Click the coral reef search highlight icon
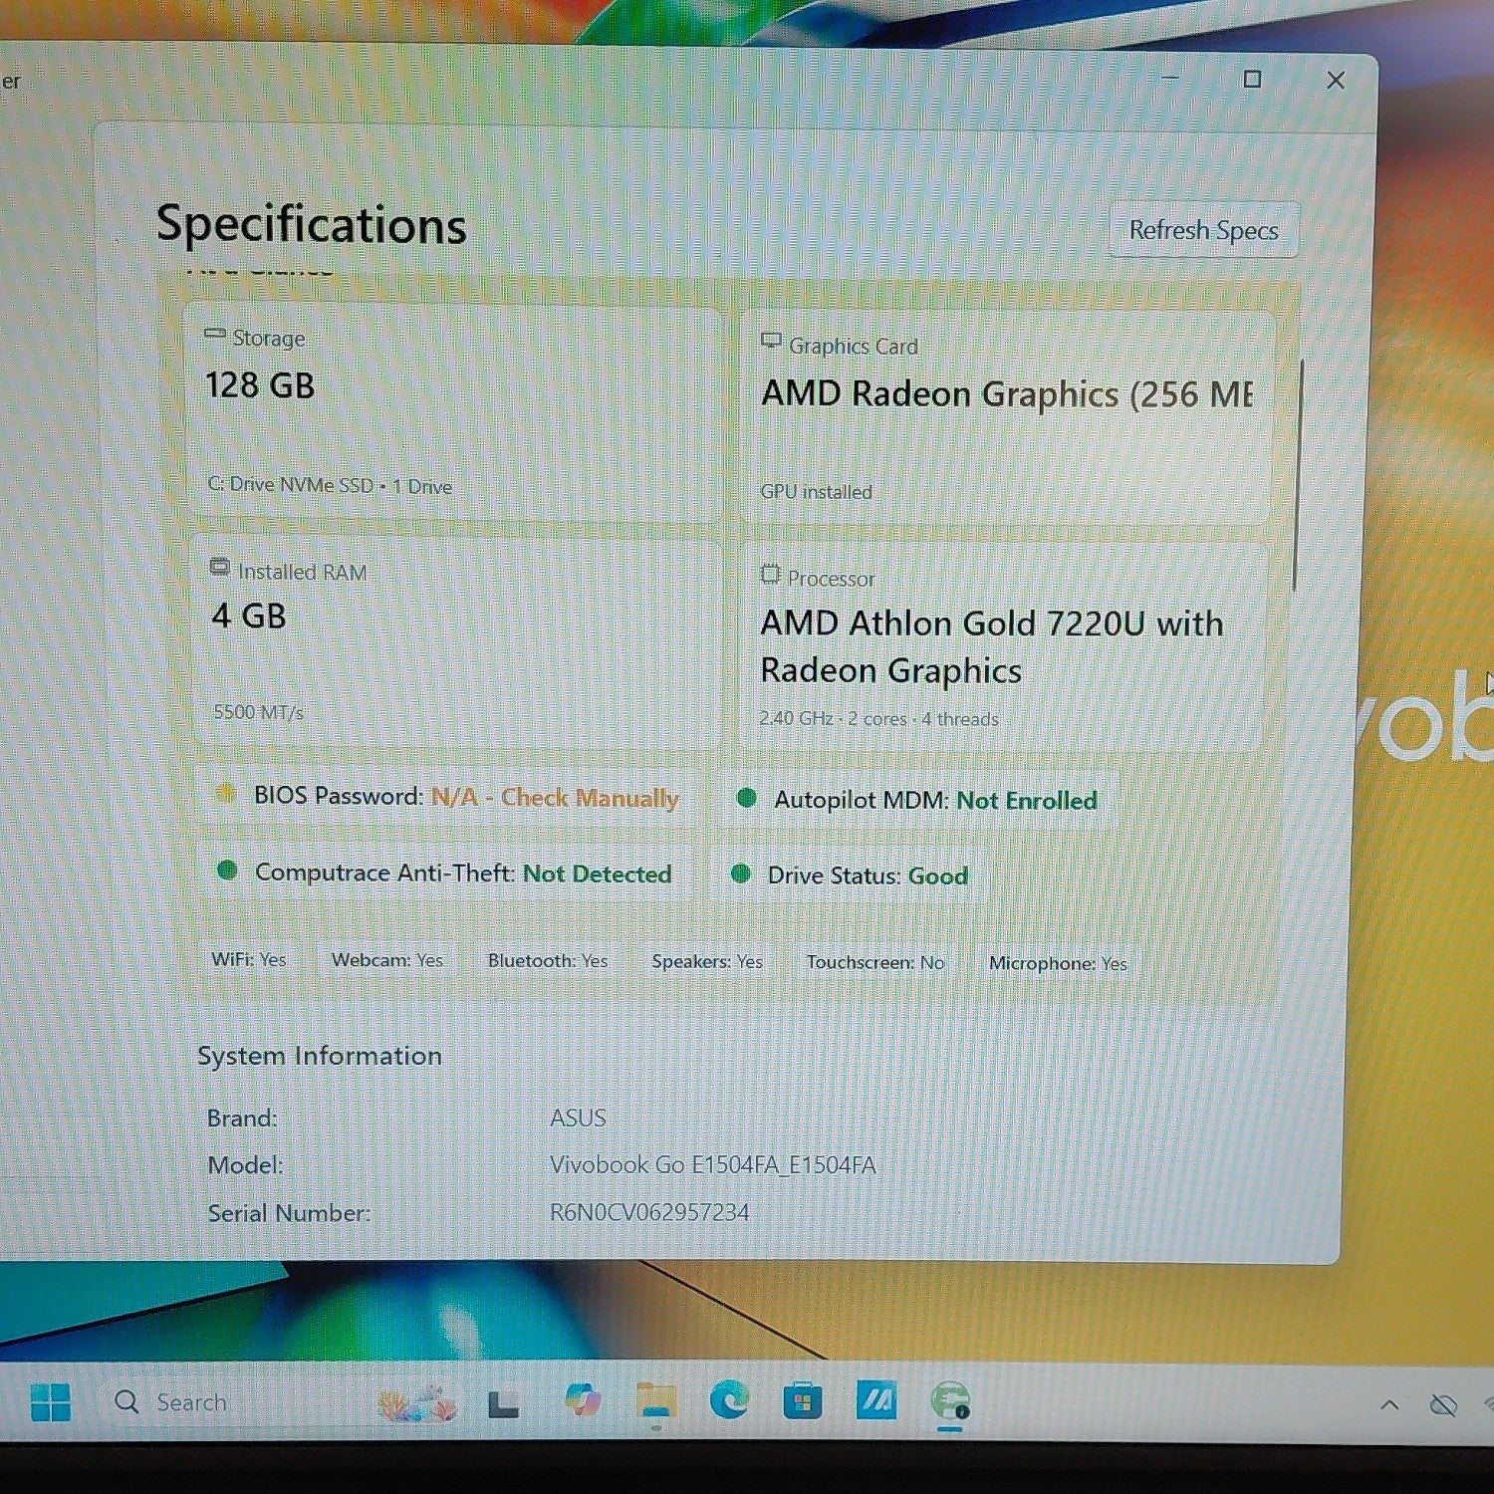1494x1494 pixels. tap(417, 1402)
